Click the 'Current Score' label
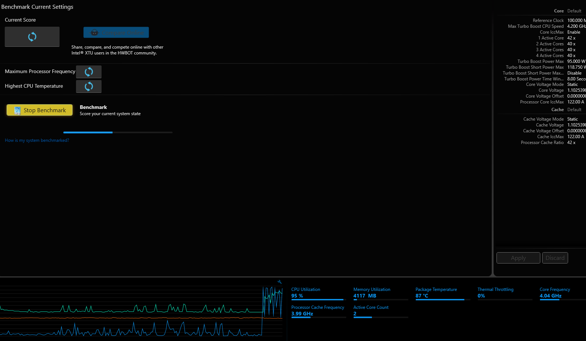 pos(20,20)
